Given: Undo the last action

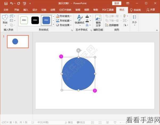Looking at the screenshot, I should pyautogui.click(x=12, y=3).
